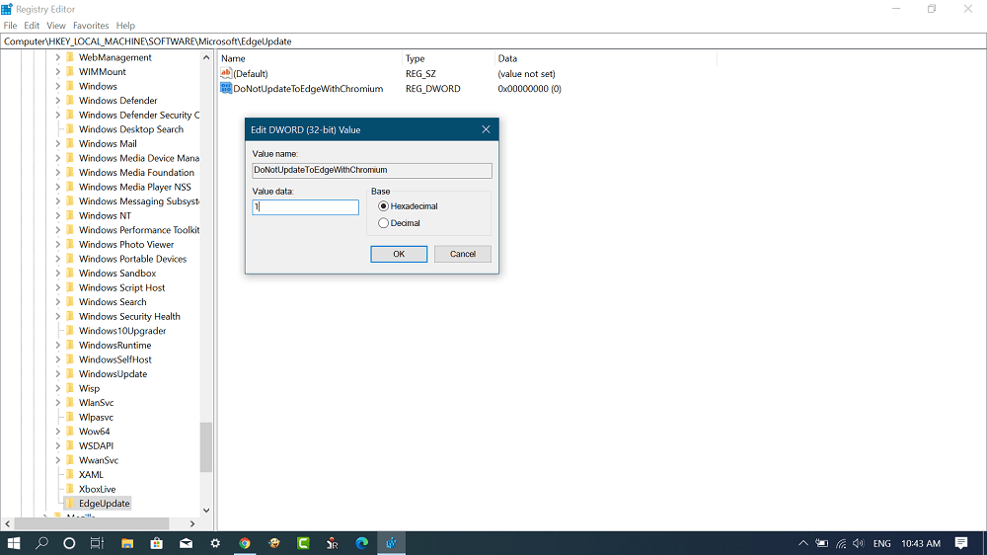This screenshot has height=555, width=987.
Task: Select the Windows Desktop Search folder icon
Action: click(x=70, y=129)
